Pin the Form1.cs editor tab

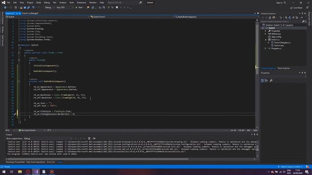tap(17, 13)
